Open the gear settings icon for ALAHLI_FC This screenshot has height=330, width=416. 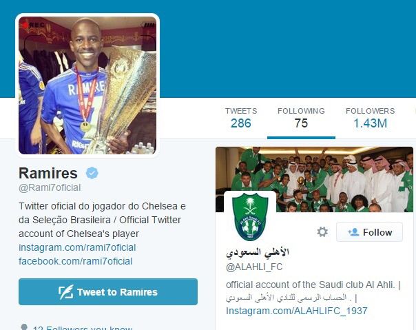322,231
